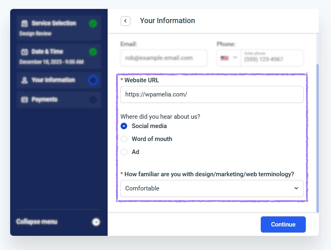Screen dimensions: 331x250
Task: Click the Collapse menu text
Action: tap(37, 222)
